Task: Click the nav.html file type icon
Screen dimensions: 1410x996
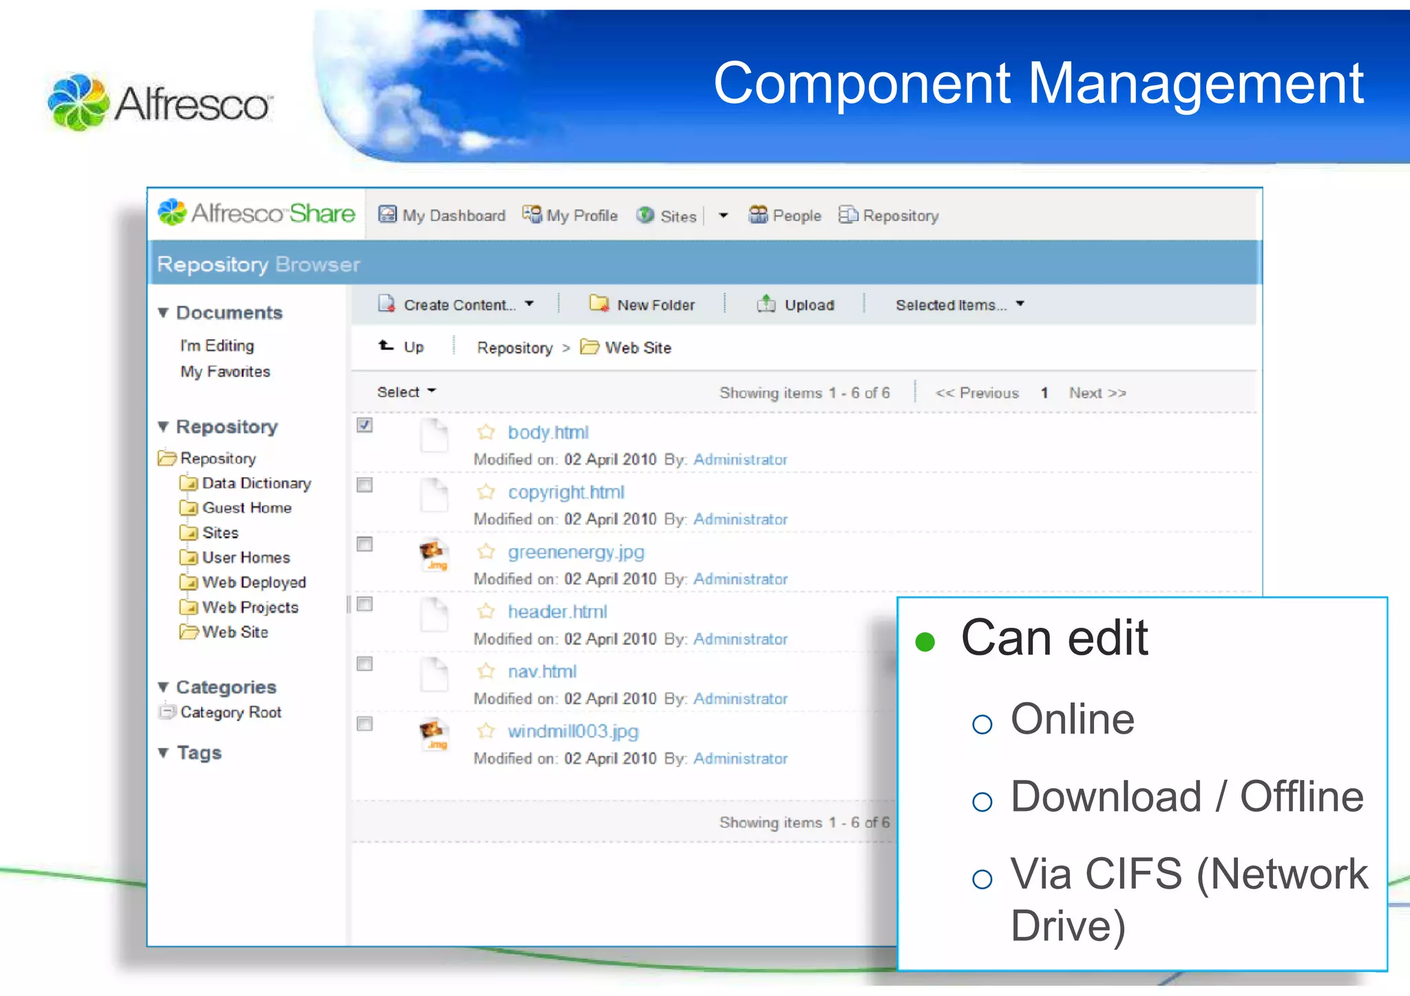Action: [x=434, y=675]
